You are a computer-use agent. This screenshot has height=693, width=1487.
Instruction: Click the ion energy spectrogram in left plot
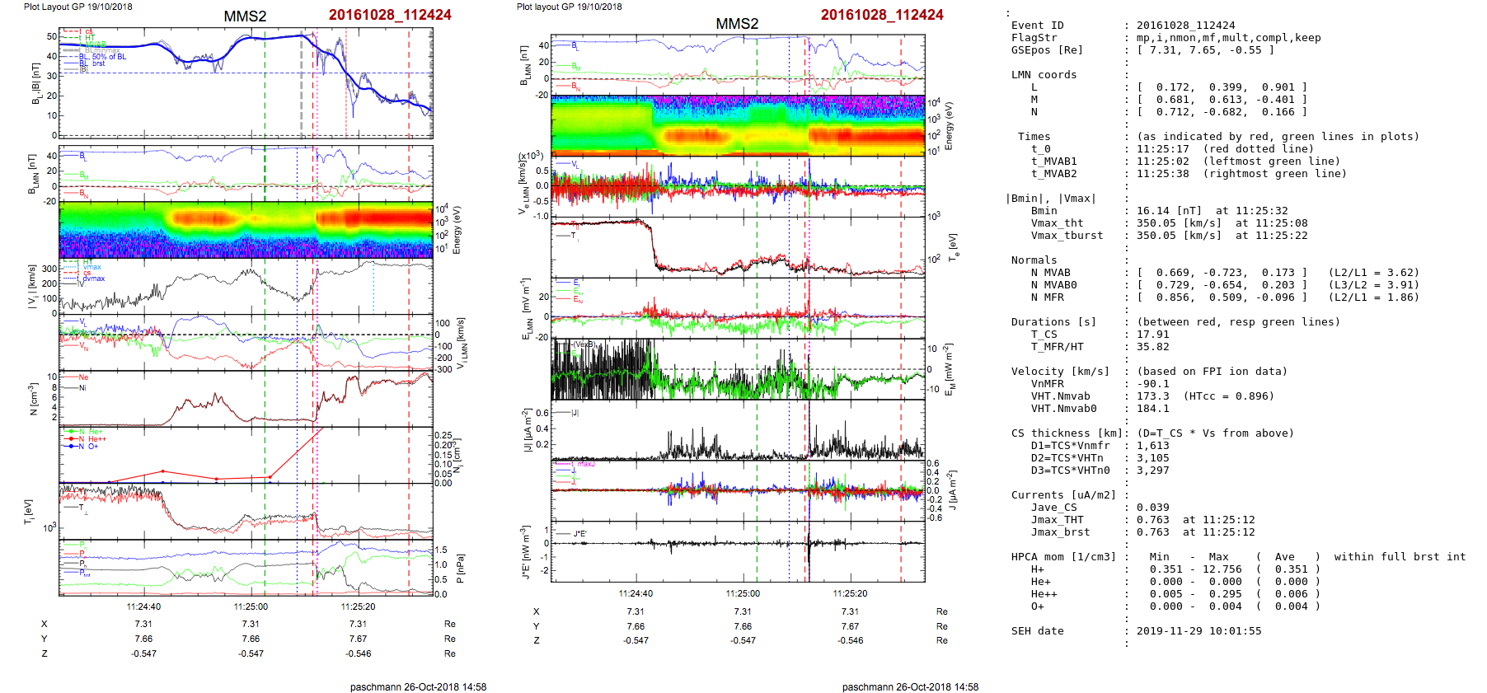point(246,229)
